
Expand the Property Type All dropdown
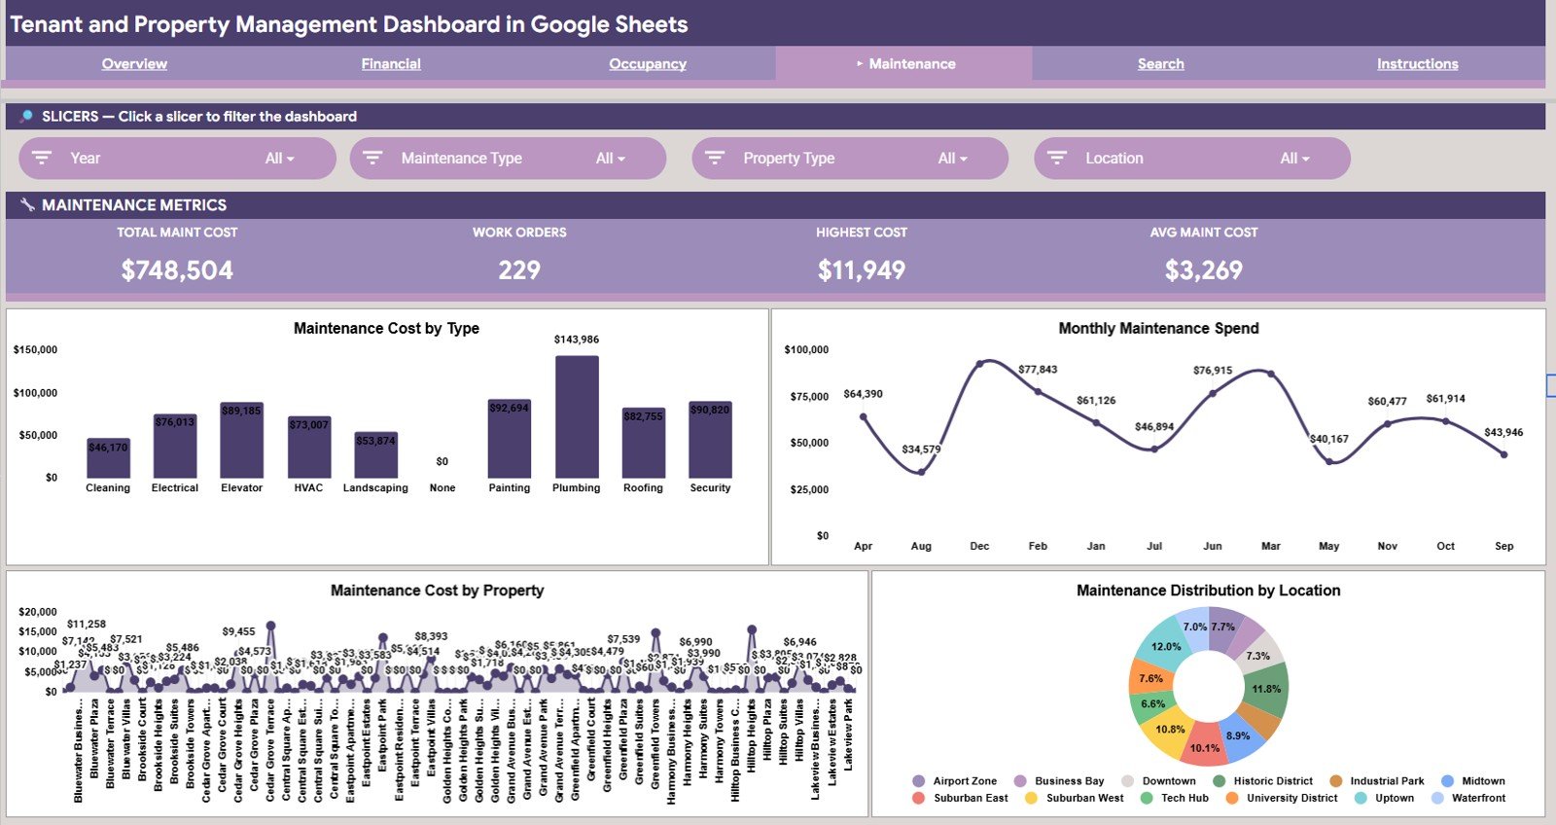coord(953,159)
